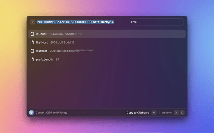Screen dimensions: 214x133
Task: Click the lastHost address value text
Action: pos(72,51)
